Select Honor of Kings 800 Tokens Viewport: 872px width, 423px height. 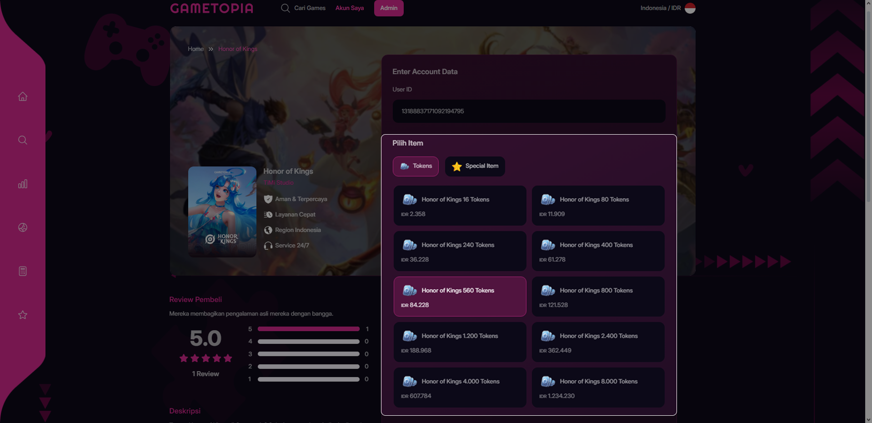[598, 297]
